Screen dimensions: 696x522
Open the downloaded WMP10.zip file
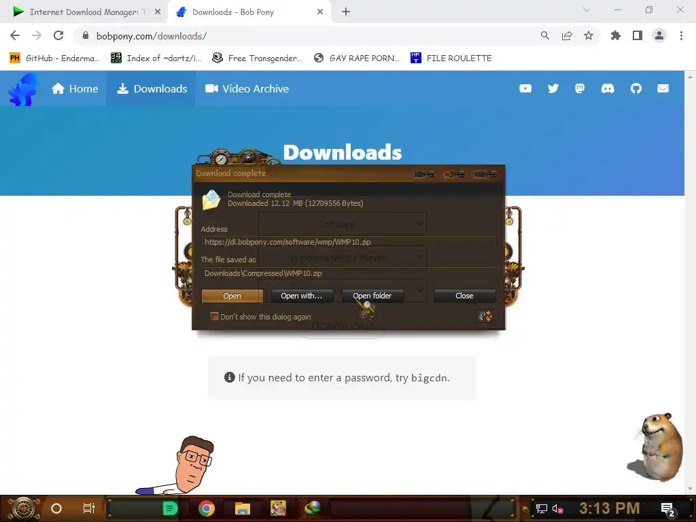pos(232,296)
